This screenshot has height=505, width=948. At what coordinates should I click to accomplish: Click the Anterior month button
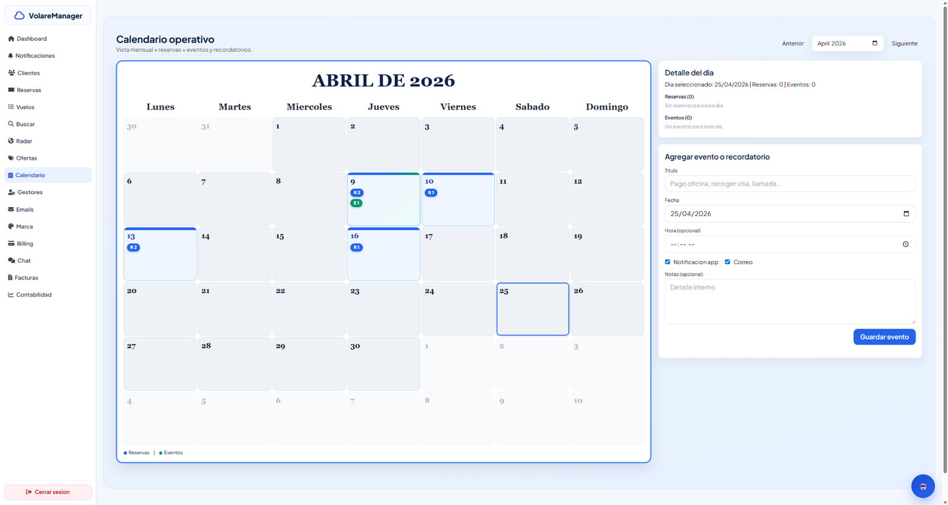coord(793,43)
